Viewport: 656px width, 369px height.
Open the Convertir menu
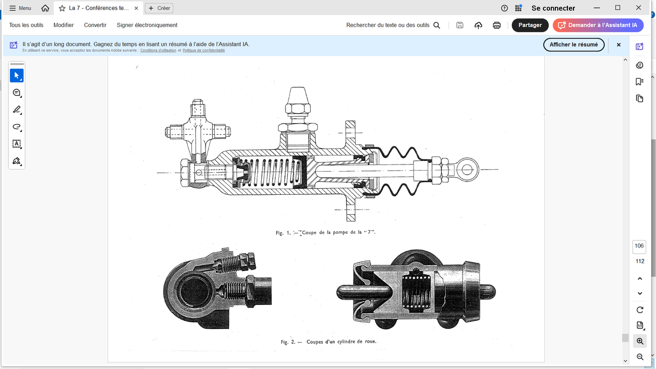click(x=95, y=25)
